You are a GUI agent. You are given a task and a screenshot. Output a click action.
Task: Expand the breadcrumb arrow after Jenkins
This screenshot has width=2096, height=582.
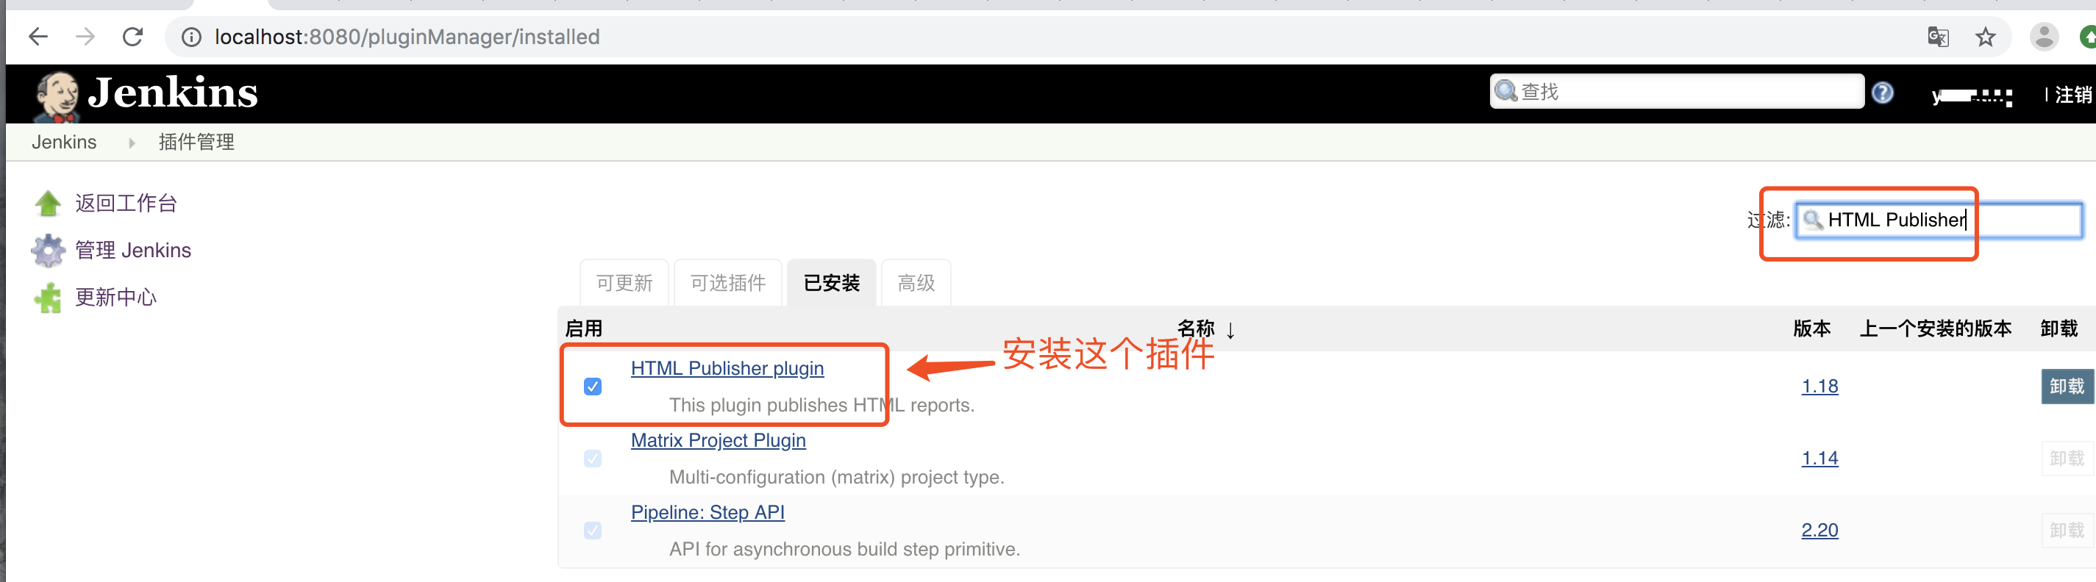(131, 143)
